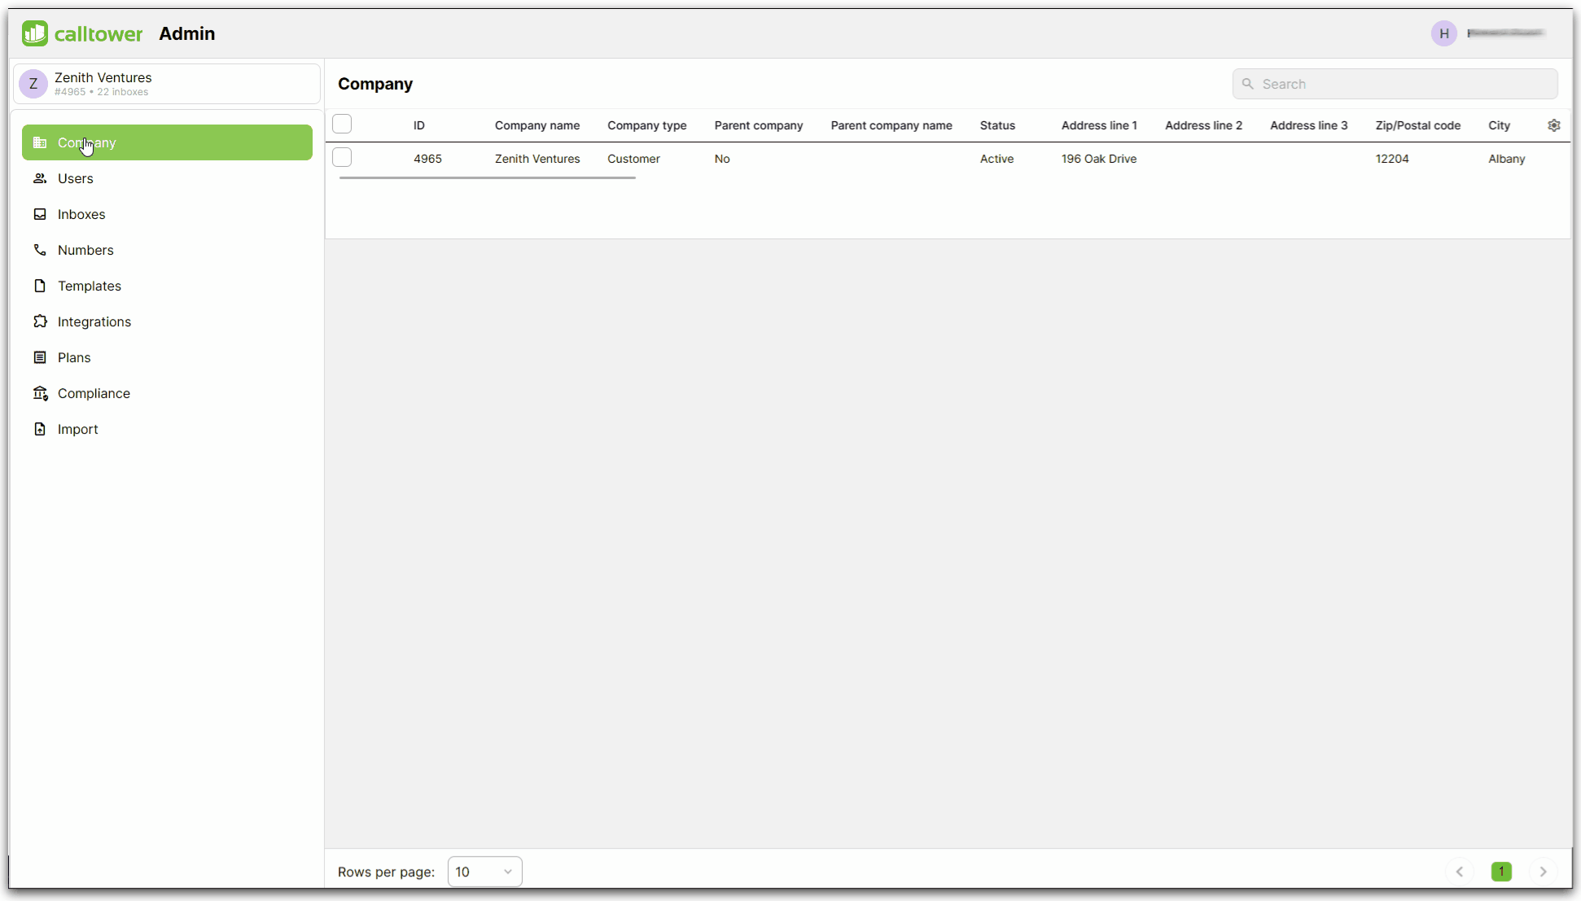Toggle the Zenith Ventures row checkbox
Image resolution: width=1581 pixels, height=901 pixels.
(342, 159)
